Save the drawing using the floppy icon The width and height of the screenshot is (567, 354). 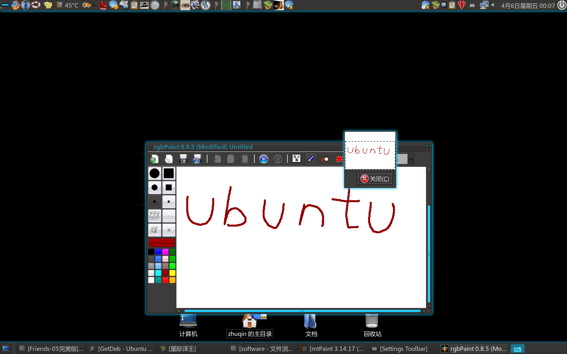point(183,159)
